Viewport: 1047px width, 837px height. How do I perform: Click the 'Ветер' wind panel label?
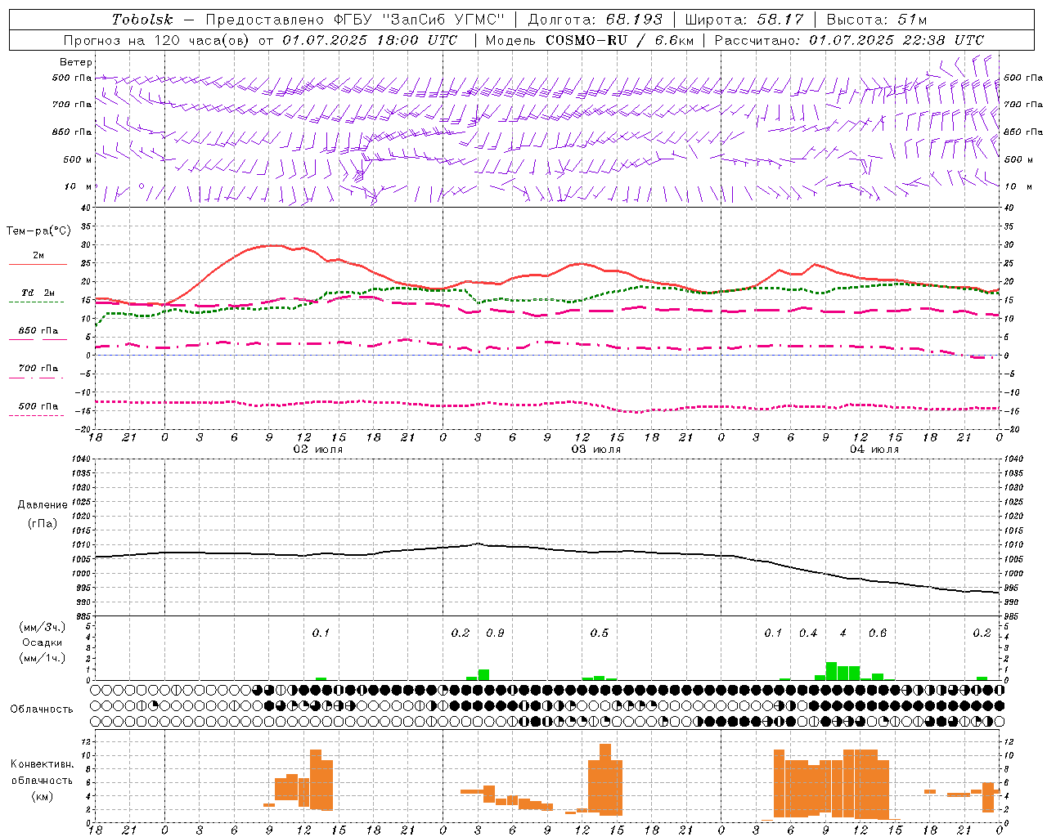point(76,62)
